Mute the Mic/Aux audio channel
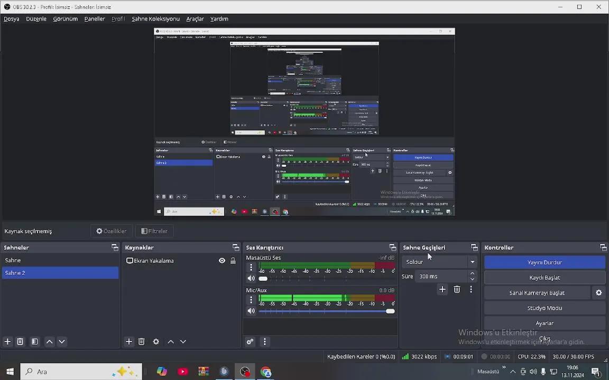 251,311
